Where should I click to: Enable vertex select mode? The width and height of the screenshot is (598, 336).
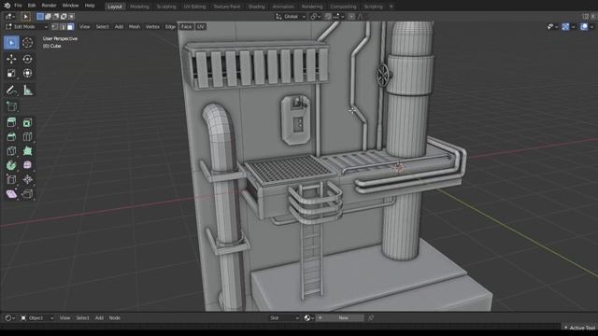click(55, 27)
